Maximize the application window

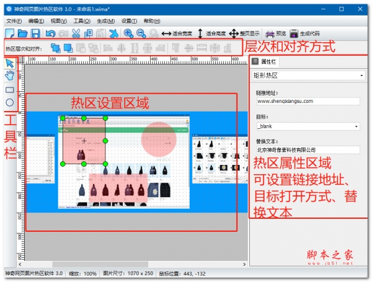point(342,9)
